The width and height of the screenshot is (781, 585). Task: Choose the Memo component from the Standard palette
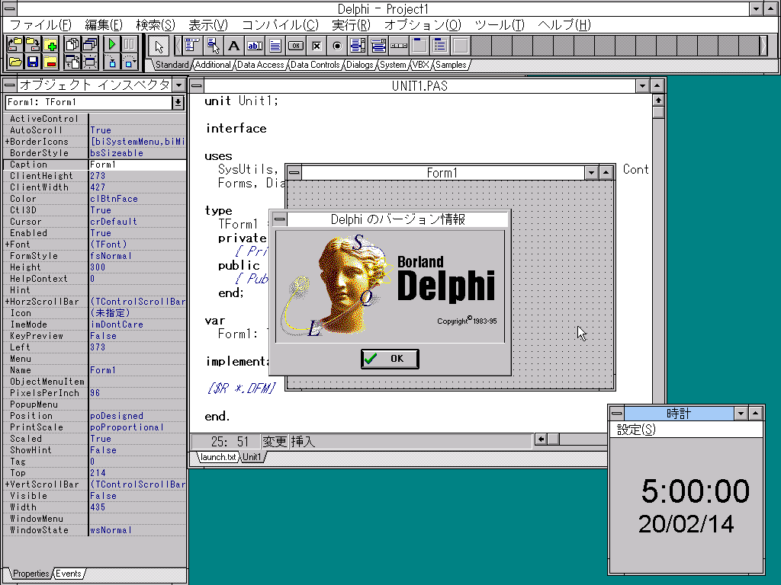pos(275,46)
